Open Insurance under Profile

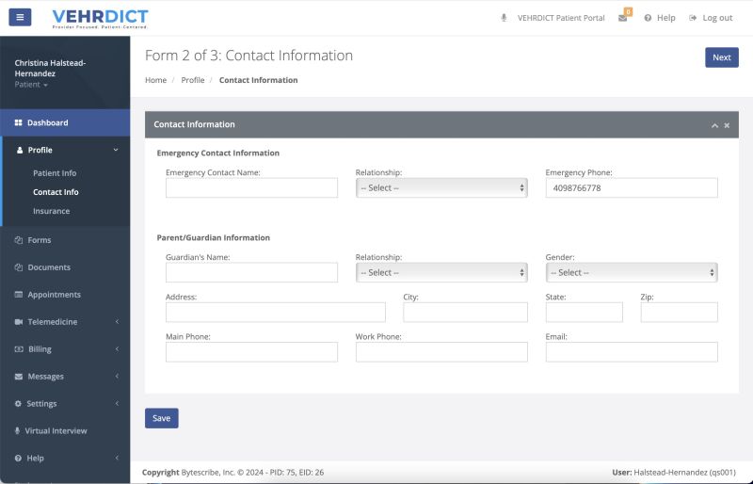[52, 211]
